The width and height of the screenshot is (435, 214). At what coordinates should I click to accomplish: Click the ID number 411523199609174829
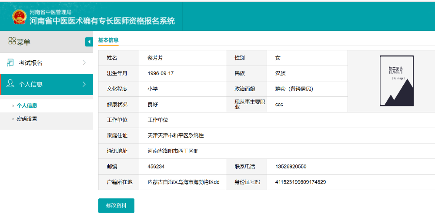[300, 182]
